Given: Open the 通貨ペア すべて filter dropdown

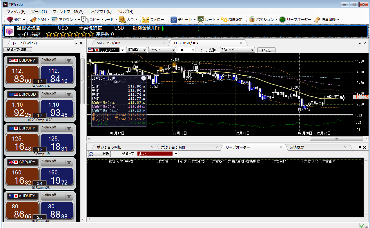Looking at the screenshot, I should [x=157, y=154].
